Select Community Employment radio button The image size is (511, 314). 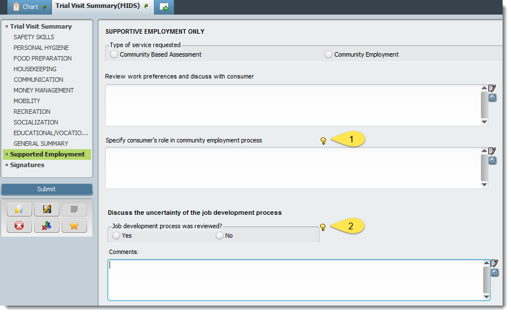[x=328, y=54]
